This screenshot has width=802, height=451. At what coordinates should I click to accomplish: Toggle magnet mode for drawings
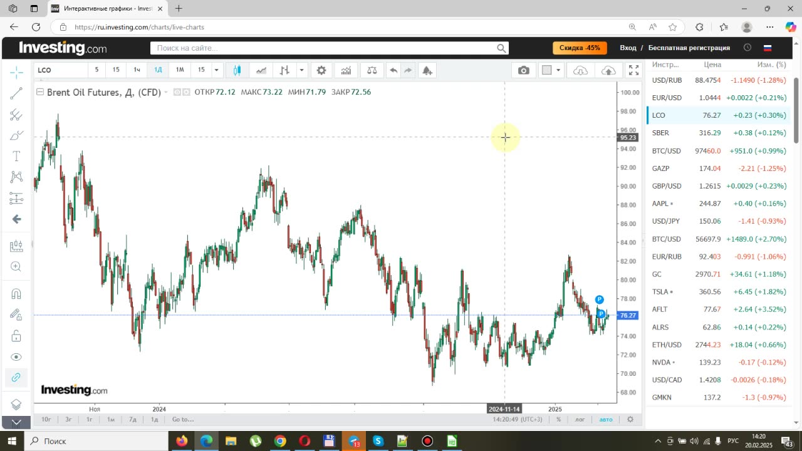16,294
